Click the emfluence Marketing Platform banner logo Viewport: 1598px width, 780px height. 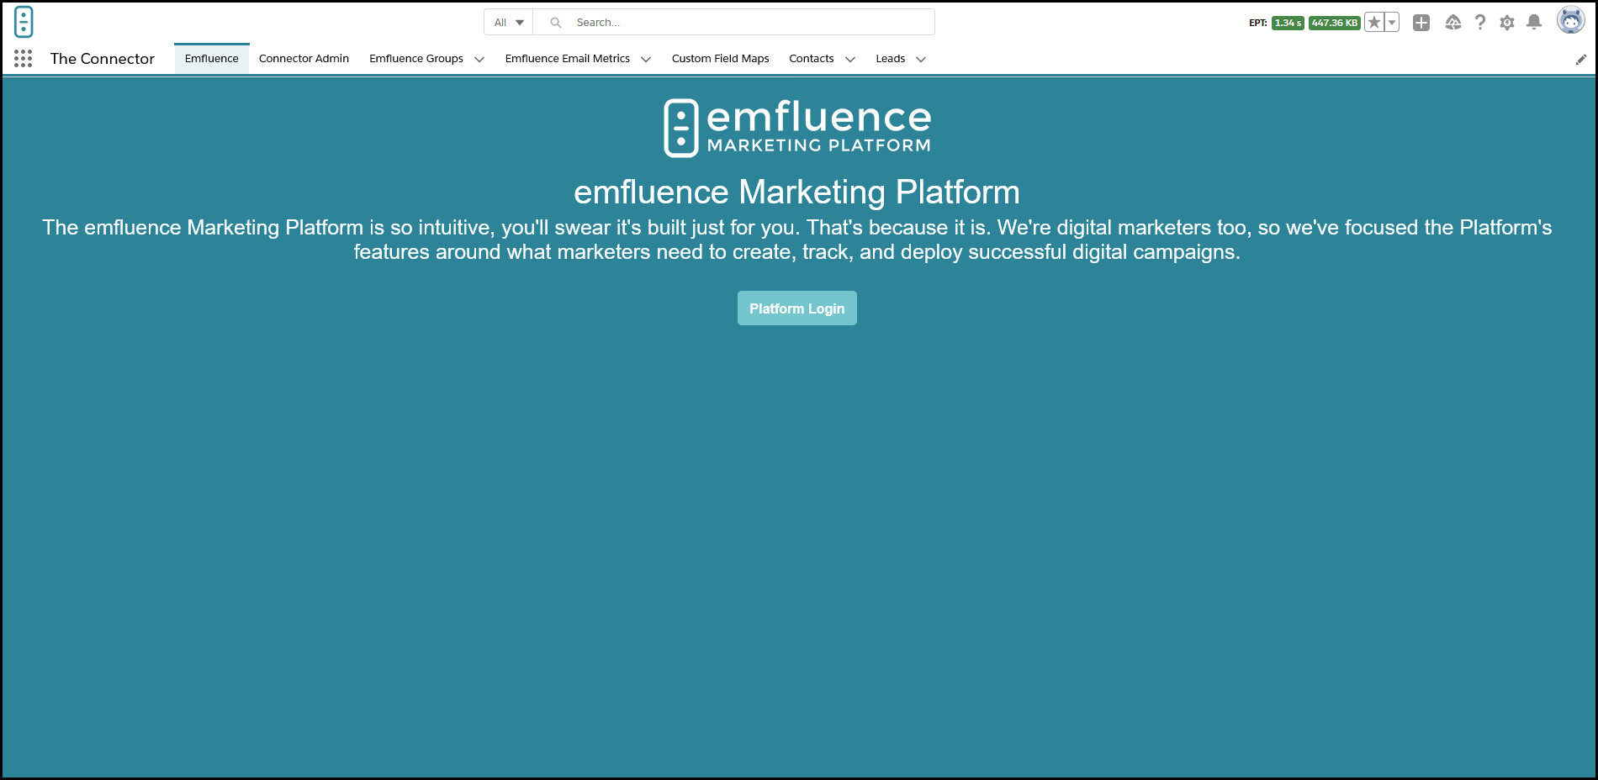pos(797,128)
